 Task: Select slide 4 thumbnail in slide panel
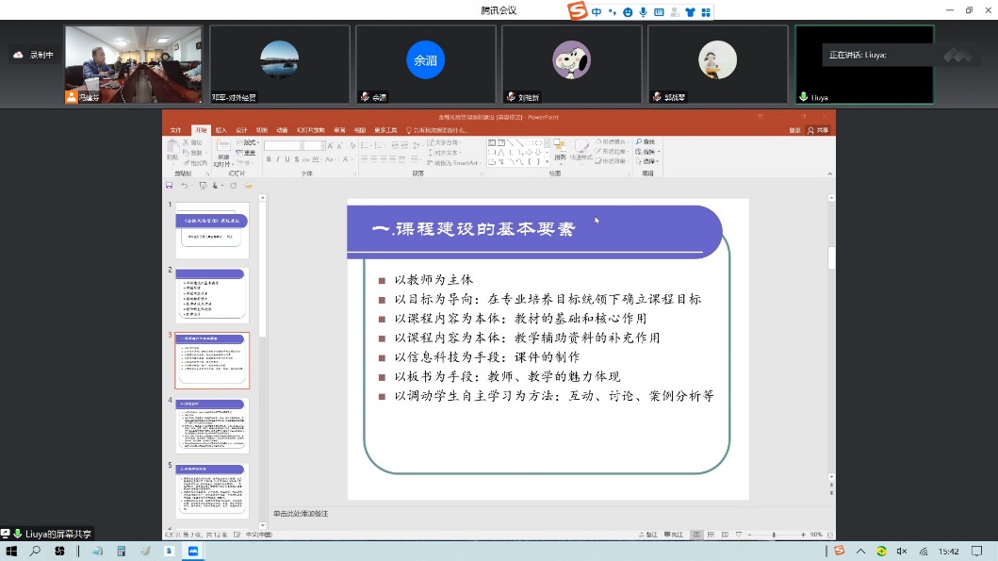pyautogui.click(x=212, y=426)
